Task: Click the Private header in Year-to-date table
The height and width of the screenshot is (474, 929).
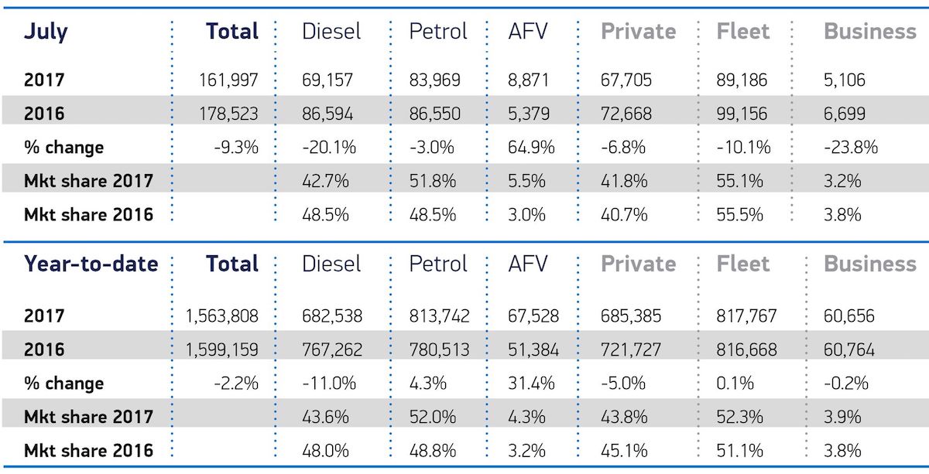Action: [x=639, y=264]
